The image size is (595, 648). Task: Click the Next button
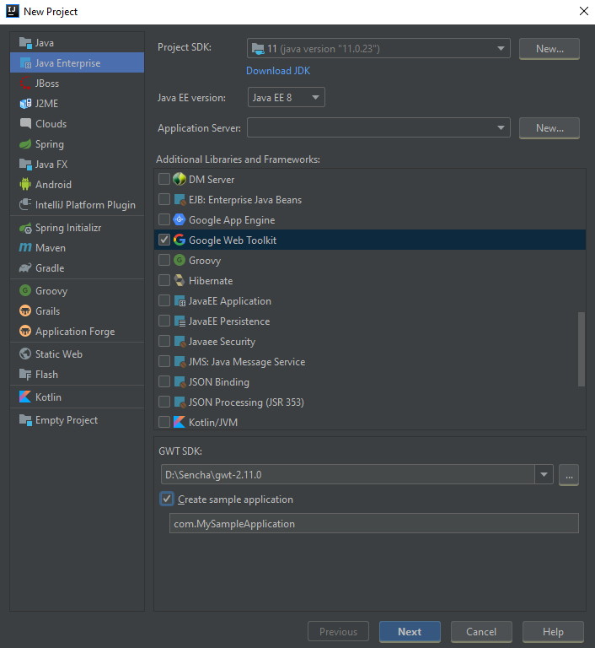pyautogui.click(x=410, y=631)
